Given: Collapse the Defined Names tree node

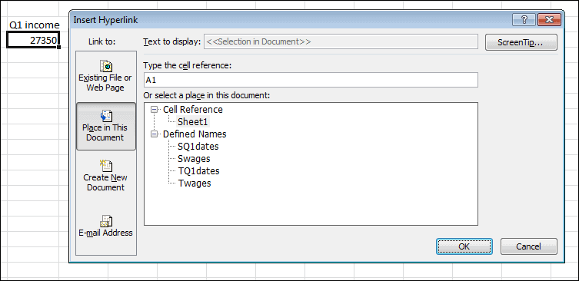Looking at the screenshot, I should coord(154,134).
